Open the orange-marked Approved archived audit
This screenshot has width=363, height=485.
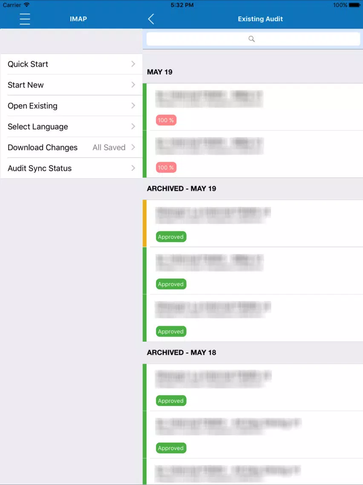tap(255, 223)
